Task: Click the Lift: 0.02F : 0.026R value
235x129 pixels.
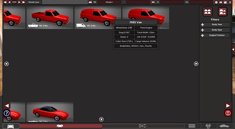Action: point(146,37)
